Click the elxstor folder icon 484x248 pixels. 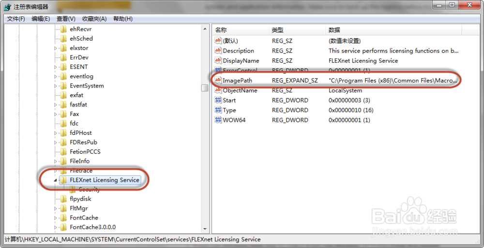point(63,48)
